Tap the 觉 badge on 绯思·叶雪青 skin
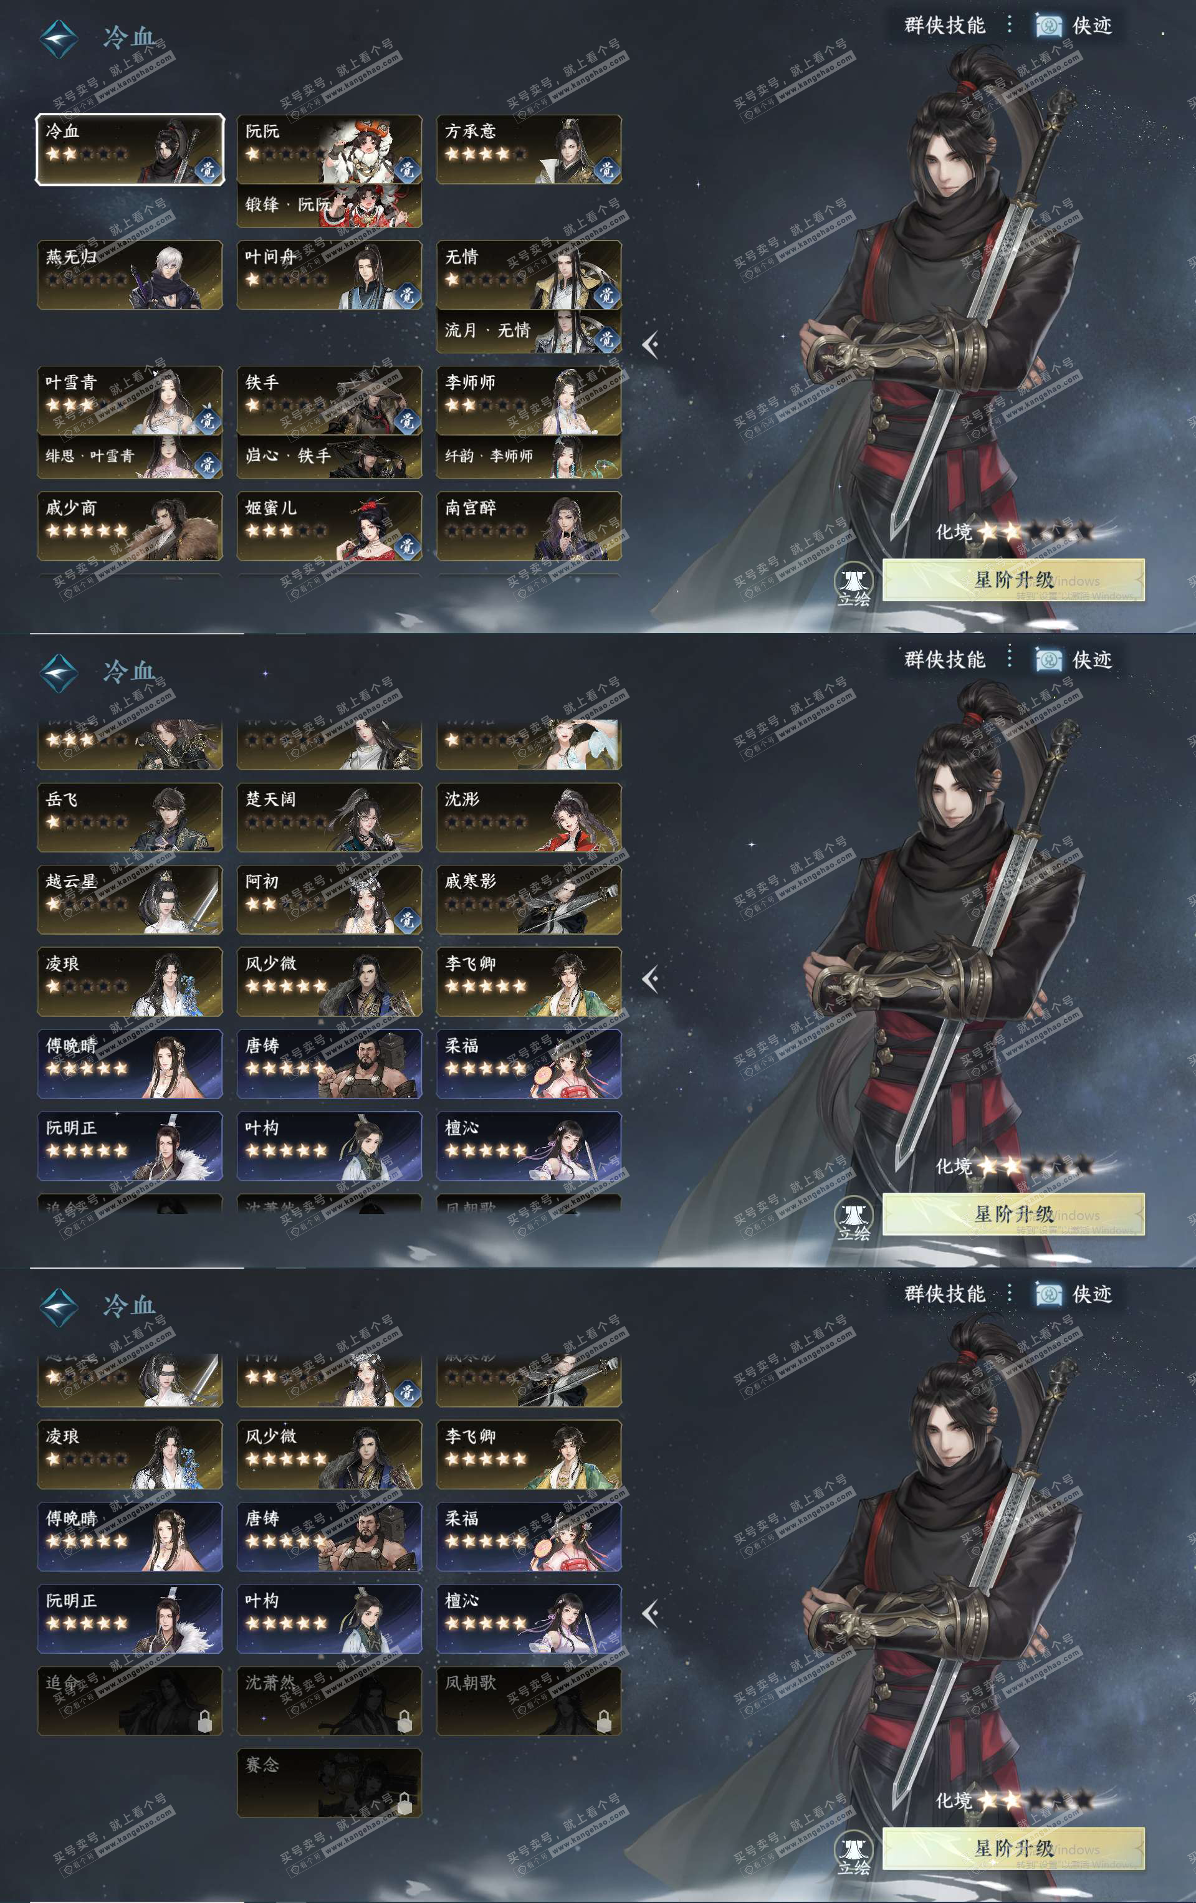This screenshot has width=1196, height=1903. 207,465
